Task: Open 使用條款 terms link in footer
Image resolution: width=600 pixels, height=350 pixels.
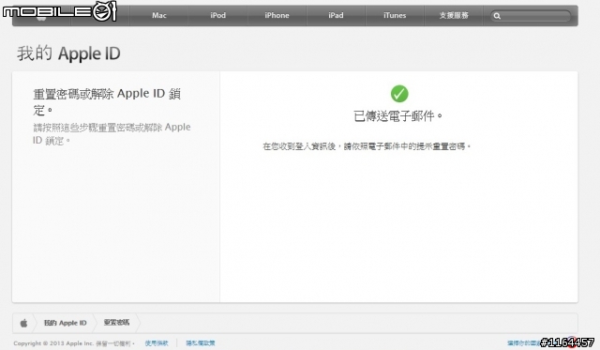Action: [x=157, y=343]
